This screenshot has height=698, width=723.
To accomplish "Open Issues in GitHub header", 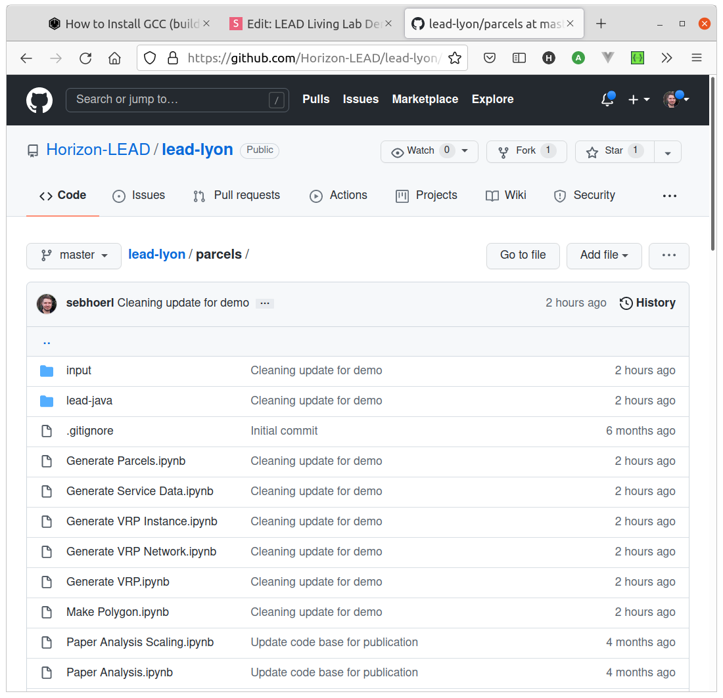I will (361, 99).
